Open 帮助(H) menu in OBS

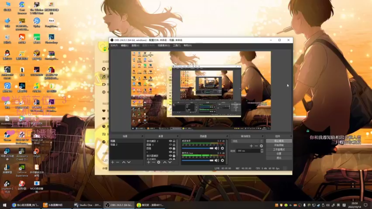(x=187, y=46)
